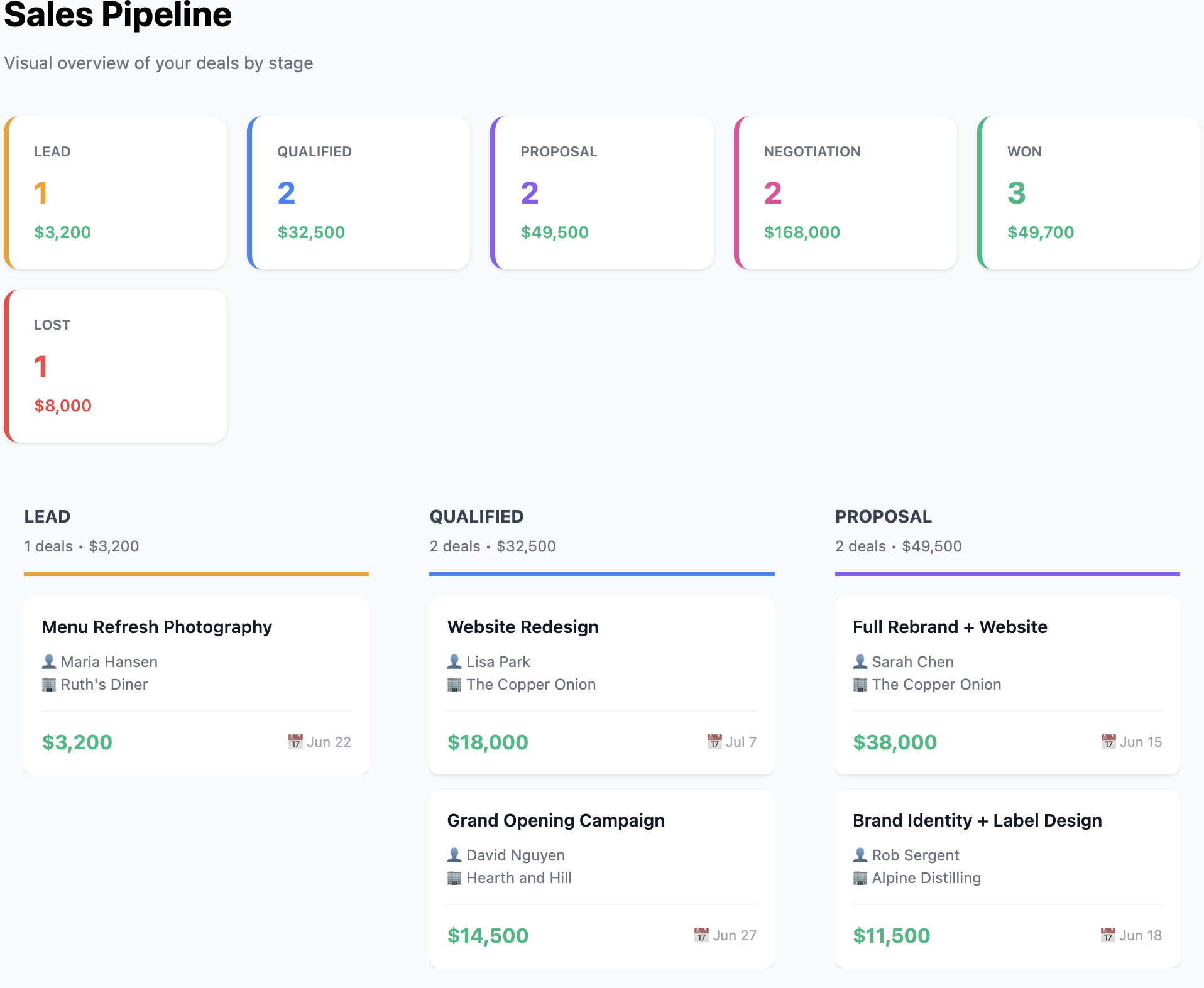Click the '1 deals • $3,200' column subtitle
The image size is (1204, 988).
click(x=82, y=546)
